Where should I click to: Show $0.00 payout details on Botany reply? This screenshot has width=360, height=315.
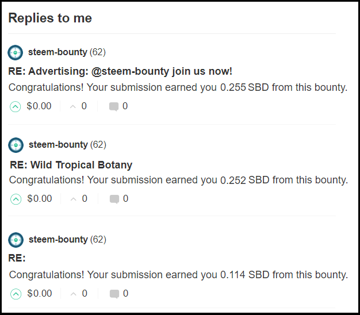39,199
